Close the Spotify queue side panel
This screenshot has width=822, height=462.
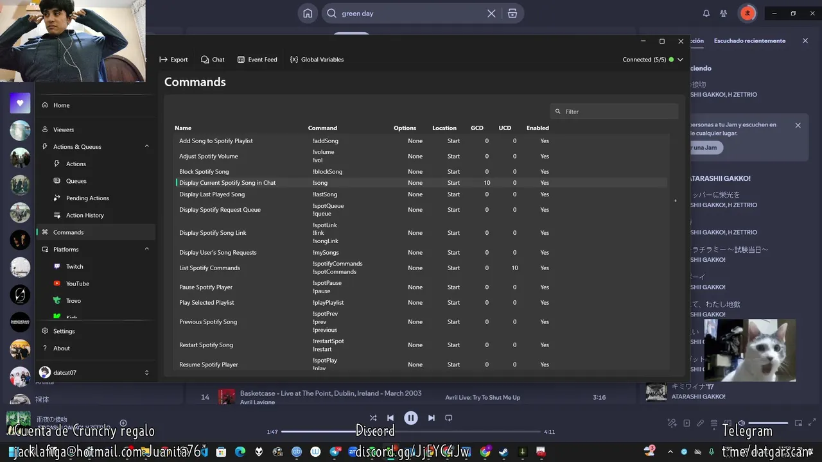click(x=805, y=40)
